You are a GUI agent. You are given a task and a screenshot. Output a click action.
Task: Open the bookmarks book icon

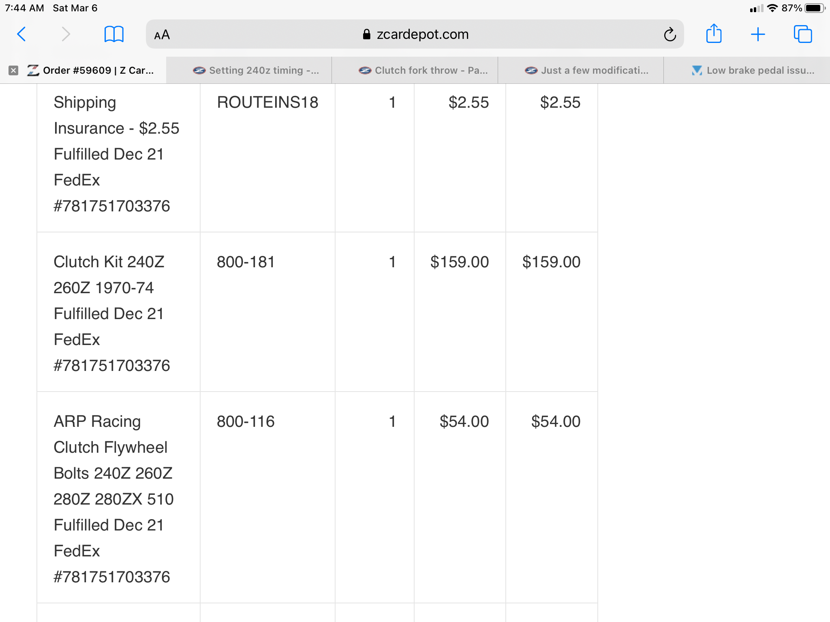point(114,34)
